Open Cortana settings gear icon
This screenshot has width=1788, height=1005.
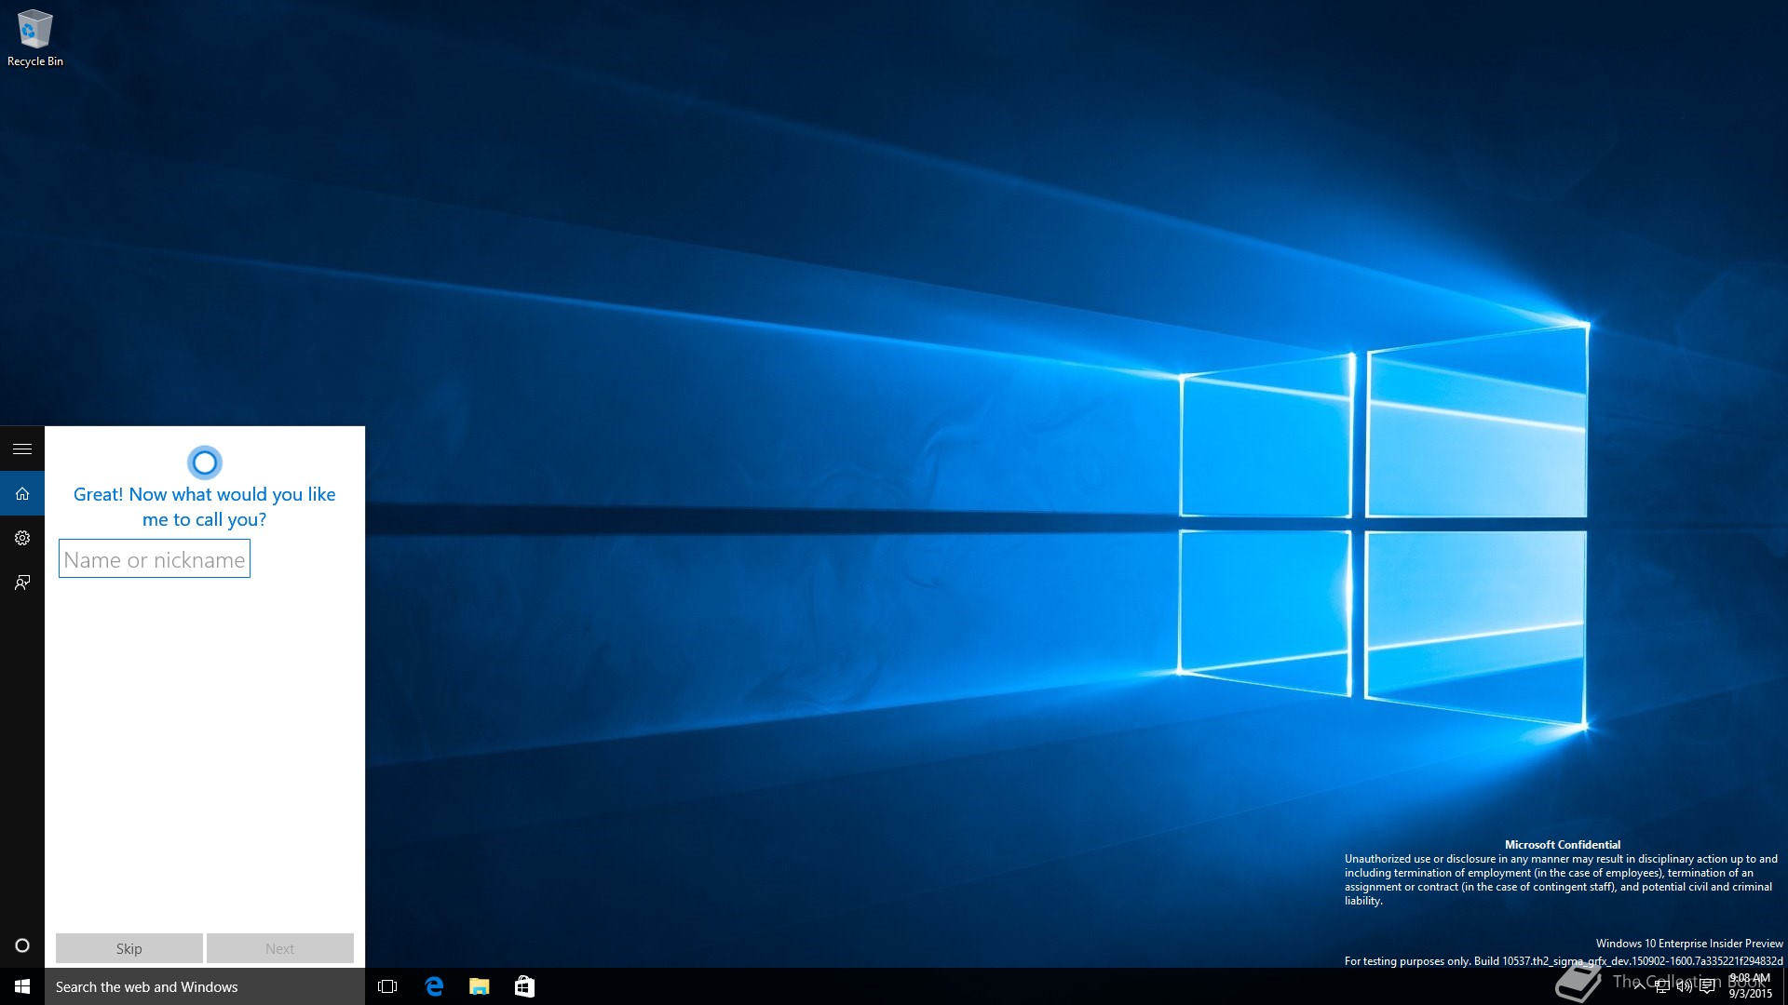click(x=22, y=538)
